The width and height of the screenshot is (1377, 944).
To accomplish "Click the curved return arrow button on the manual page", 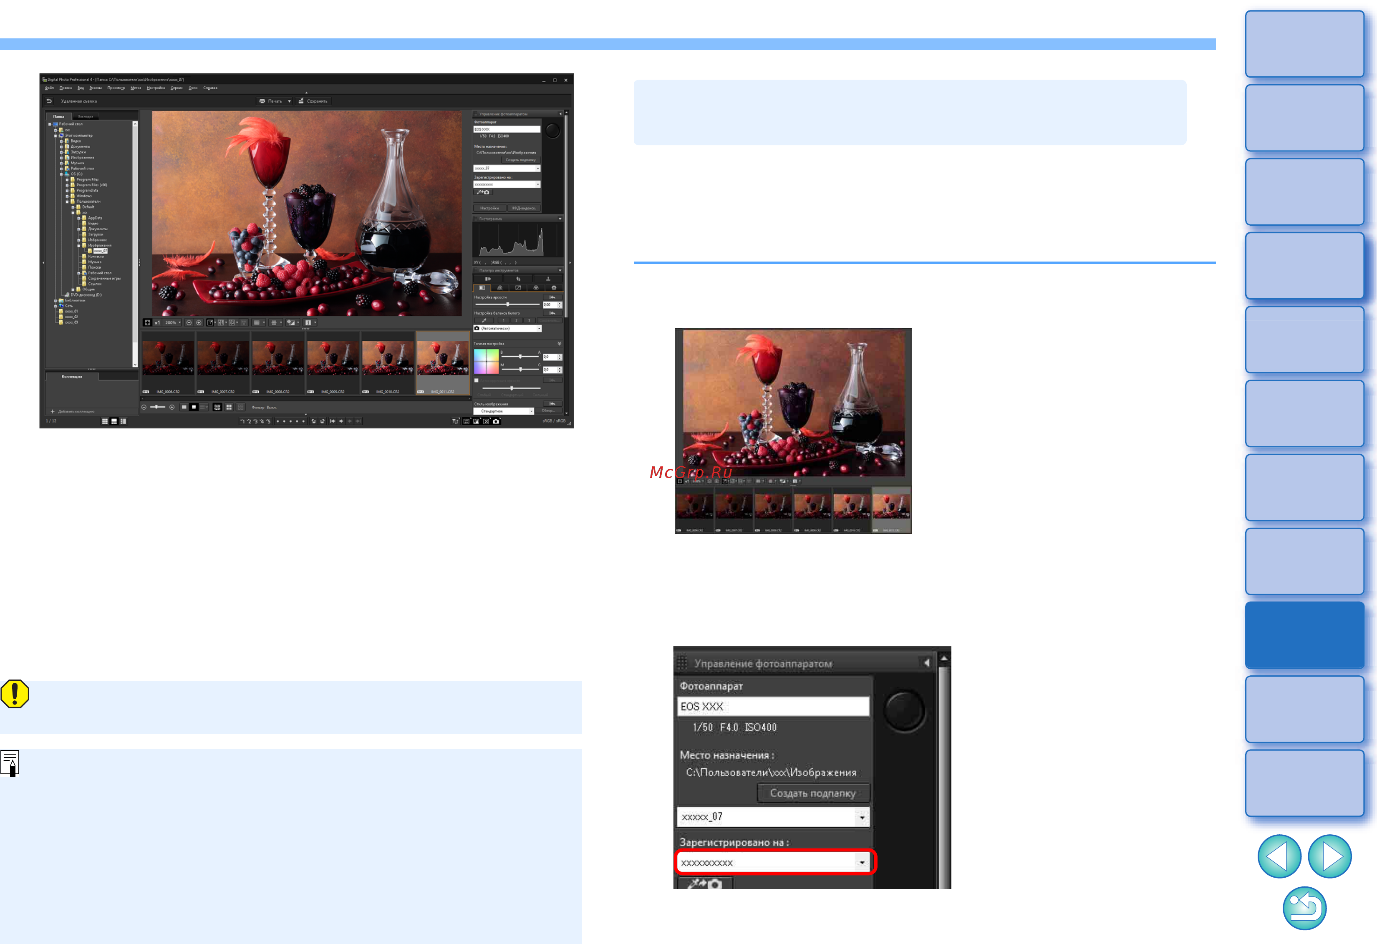I will (1304, 908).
